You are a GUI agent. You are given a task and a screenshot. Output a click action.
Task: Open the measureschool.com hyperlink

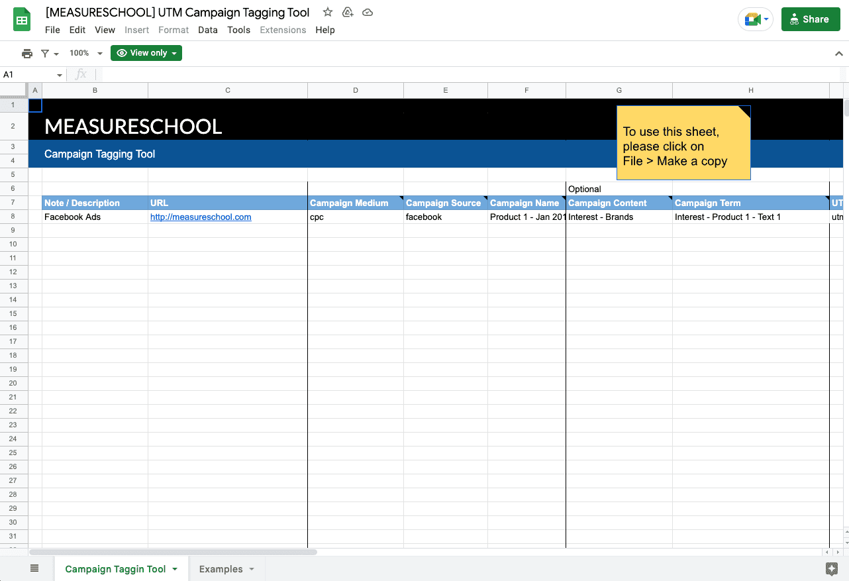[x=200, y=217]
